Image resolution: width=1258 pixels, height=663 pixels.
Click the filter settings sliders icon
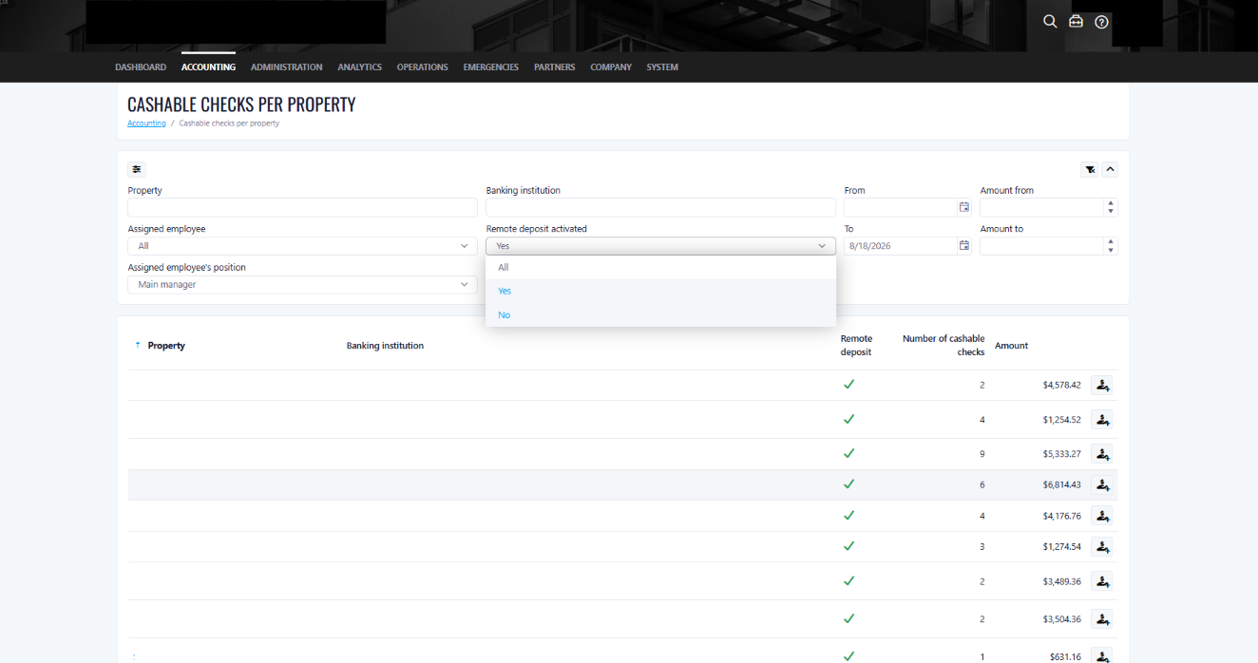coord(137,169)
